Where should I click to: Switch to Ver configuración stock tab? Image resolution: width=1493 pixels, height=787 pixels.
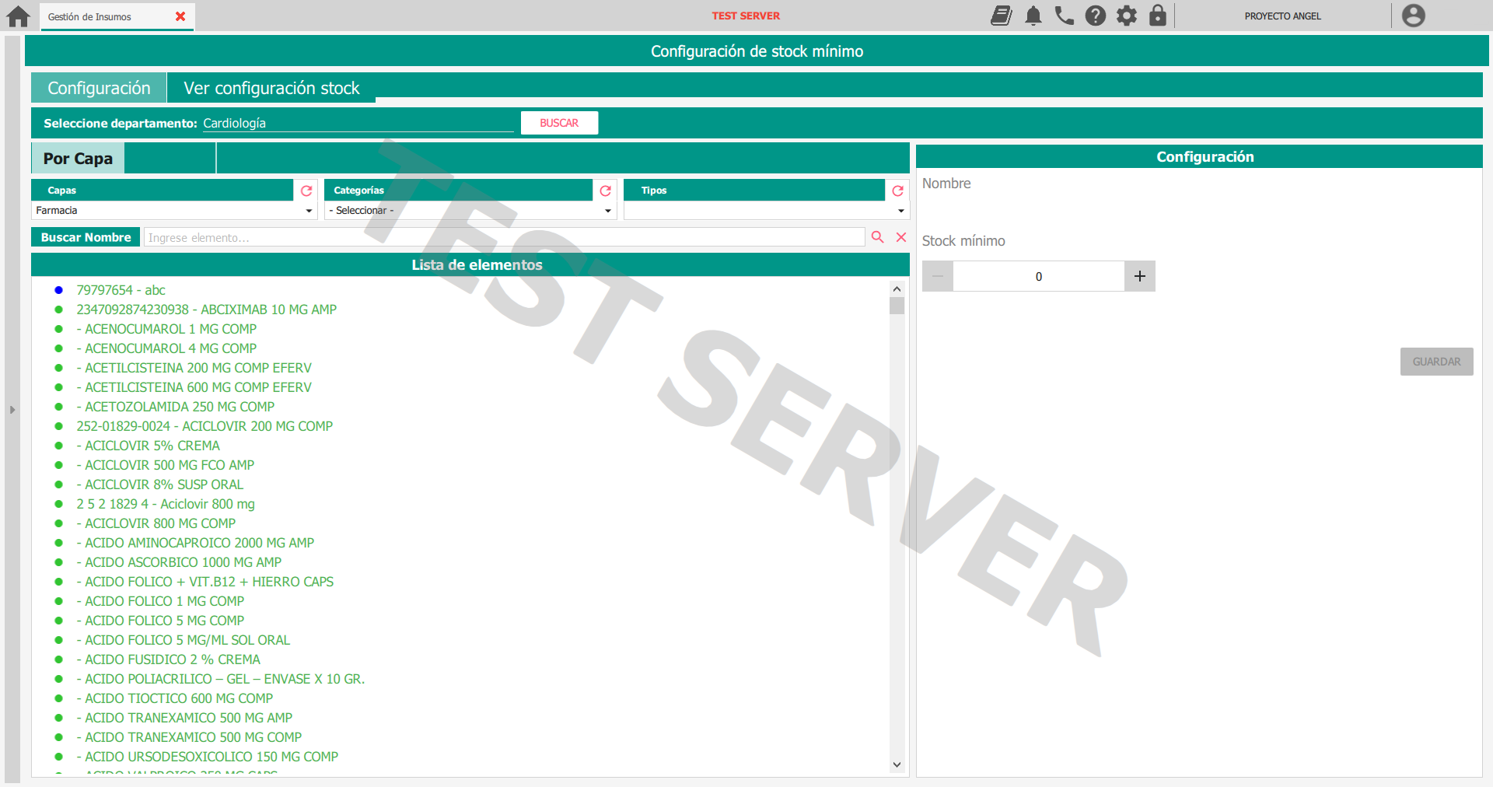coord(271,88)
